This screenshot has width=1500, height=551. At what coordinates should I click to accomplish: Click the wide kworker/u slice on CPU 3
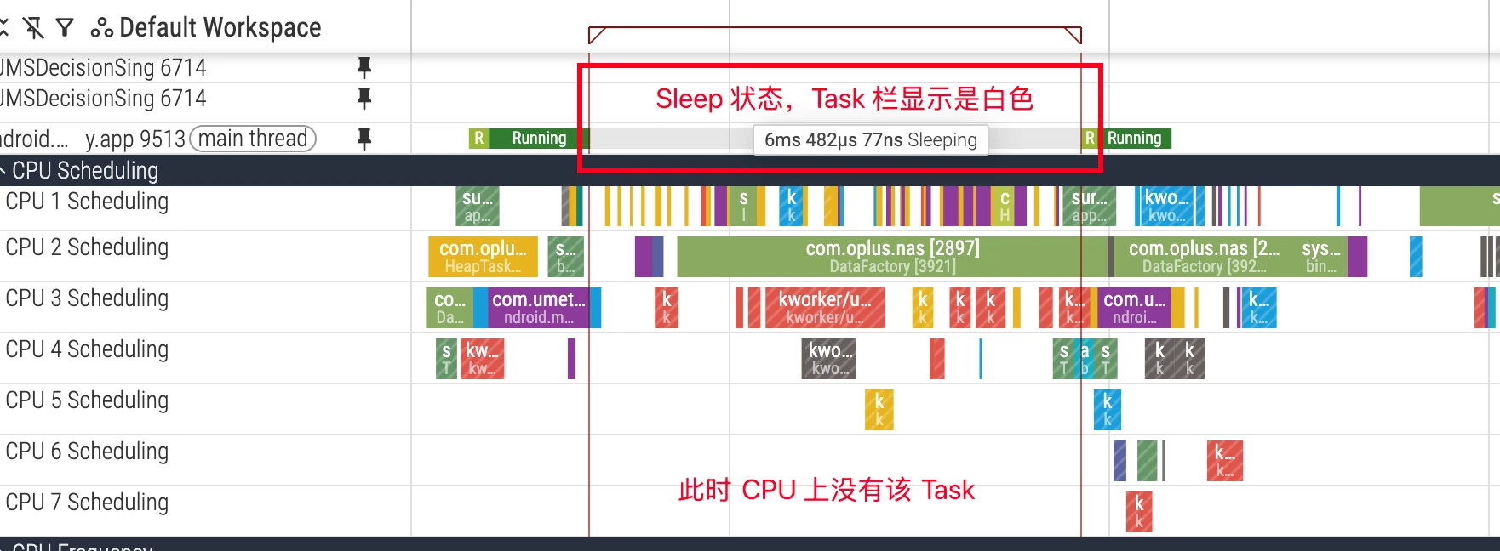coord(824,308)
